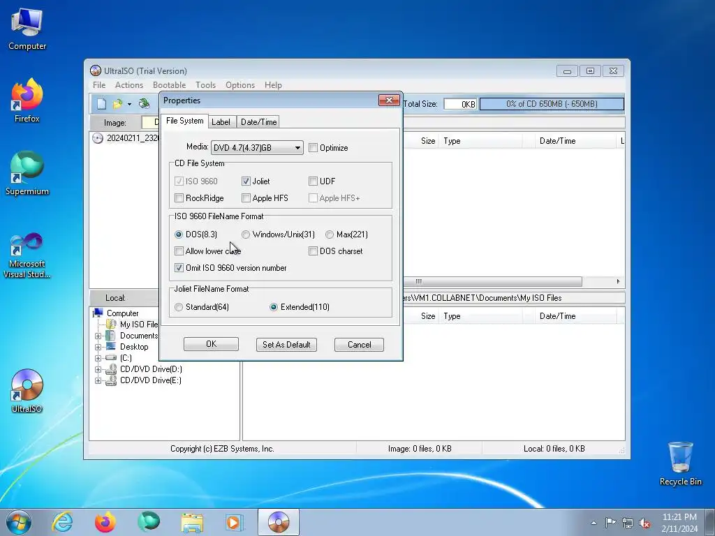
Task: Select the Max(221) radio button
Action: [x=330, y=234]
